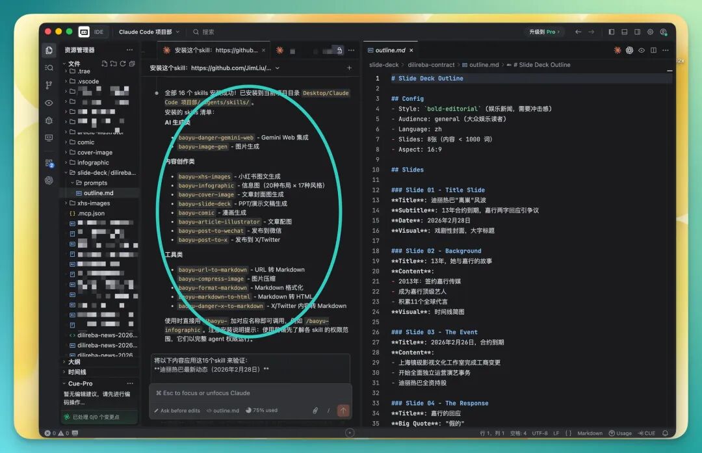Open the Claude Code 项目部 project dropdown
Screen dimensions: 702x453
click(x=149, y=32)
